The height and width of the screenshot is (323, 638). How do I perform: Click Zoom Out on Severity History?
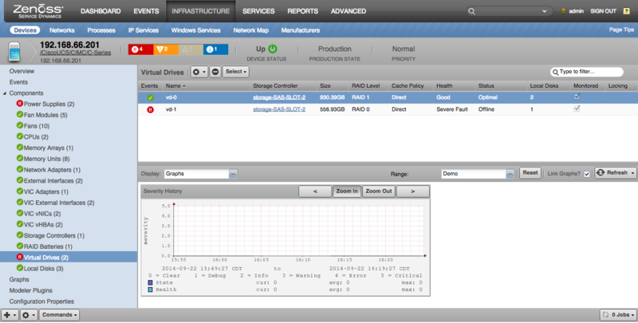pyautogui.click(x=379, y=191)
